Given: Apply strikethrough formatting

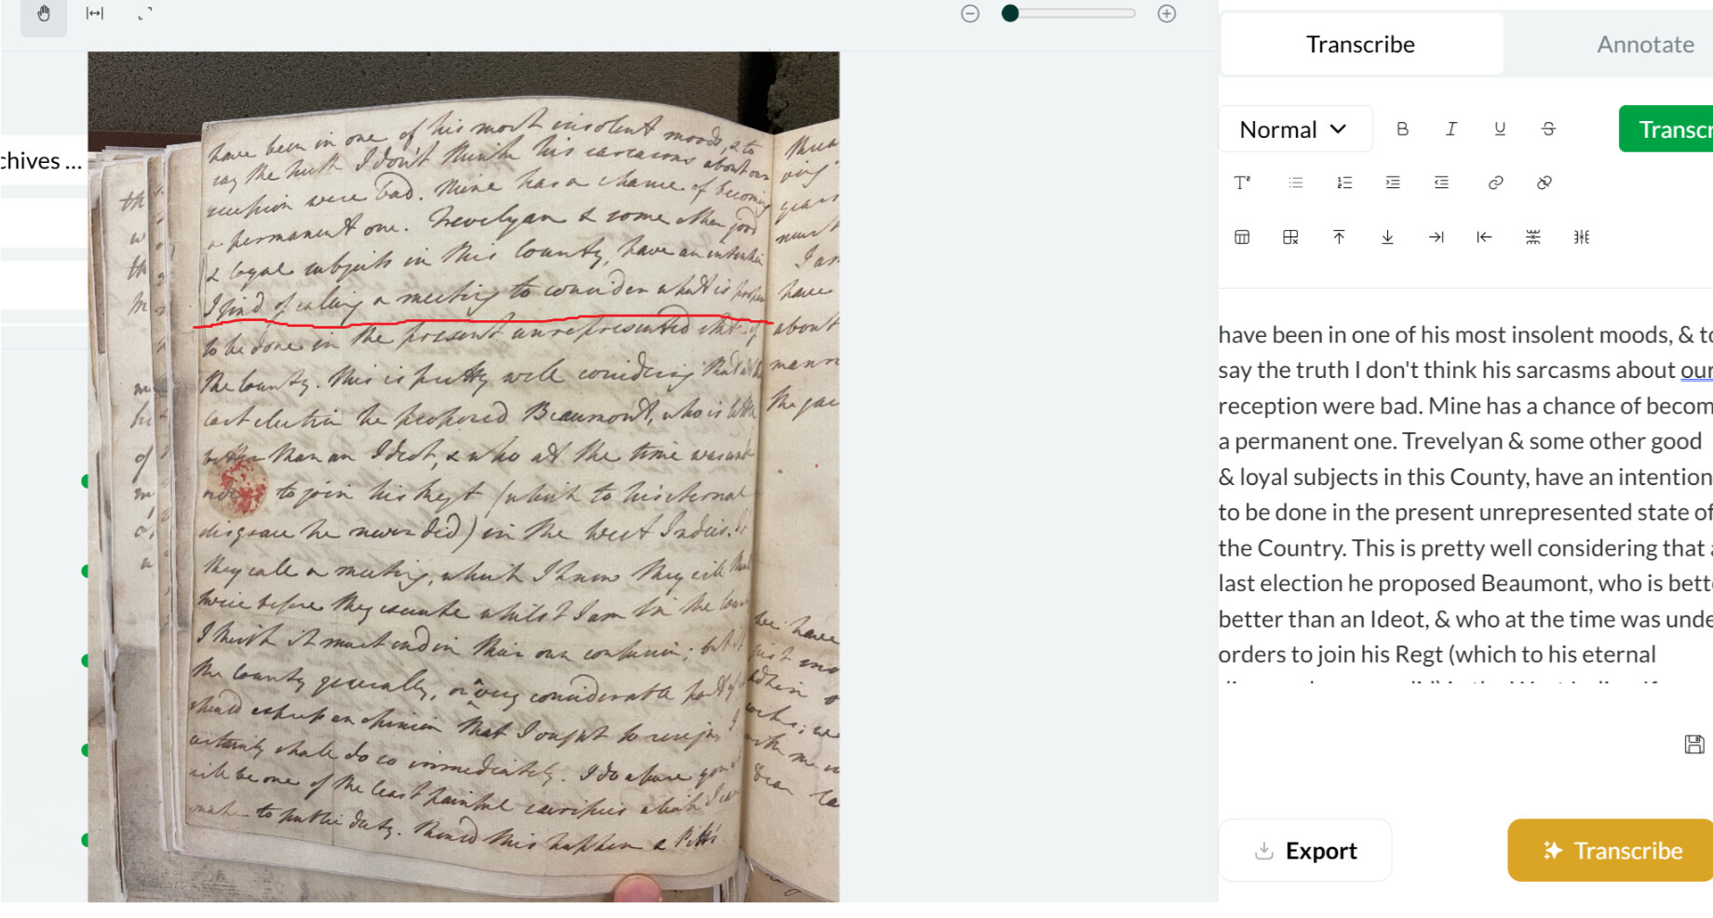Looking at the screenshot, I should click(1548, 129).
